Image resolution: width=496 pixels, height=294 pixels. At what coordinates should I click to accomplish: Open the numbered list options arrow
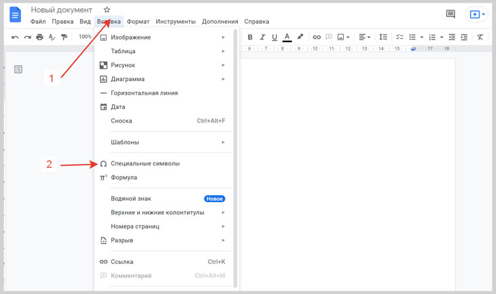(x=442, y=37)
